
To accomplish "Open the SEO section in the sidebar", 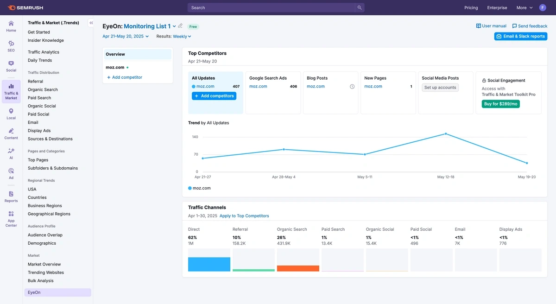I will pos(11,44).
